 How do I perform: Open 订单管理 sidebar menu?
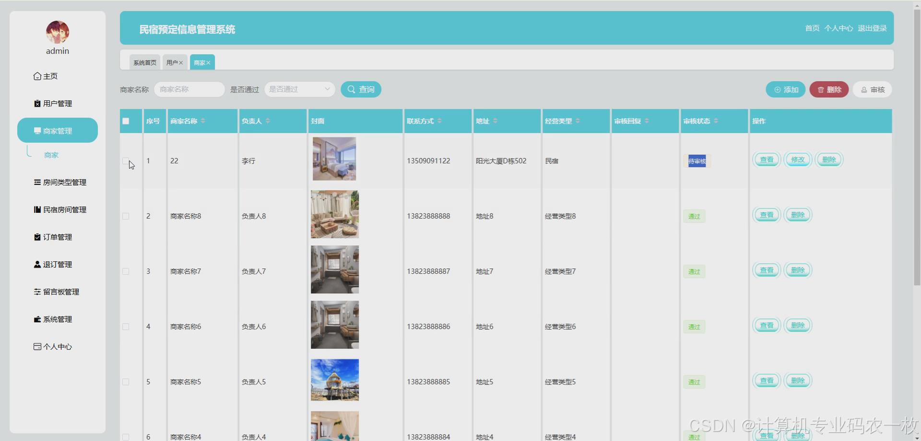coord(53,237)
